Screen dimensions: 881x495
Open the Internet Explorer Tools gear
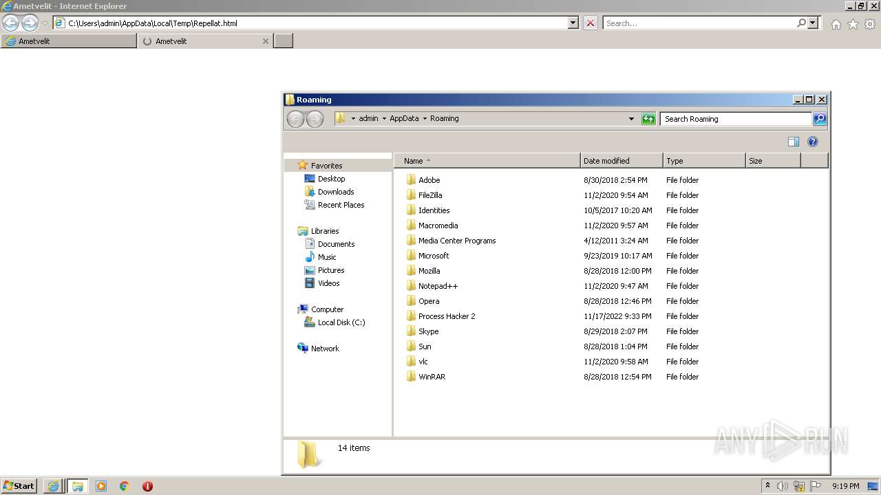pos(870,24)
